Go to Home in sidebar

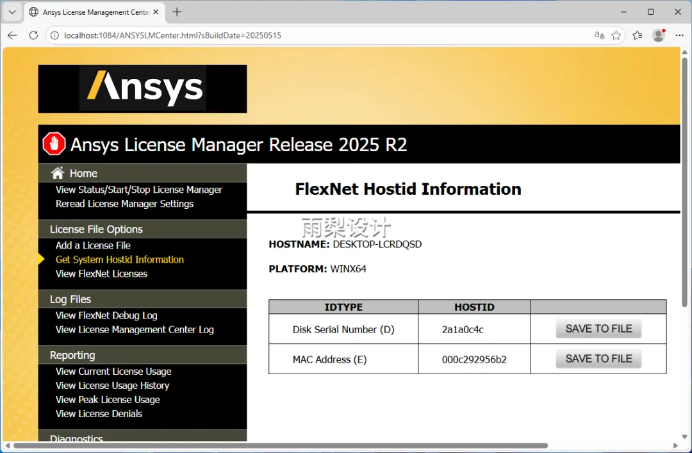[x=83, y=174]
